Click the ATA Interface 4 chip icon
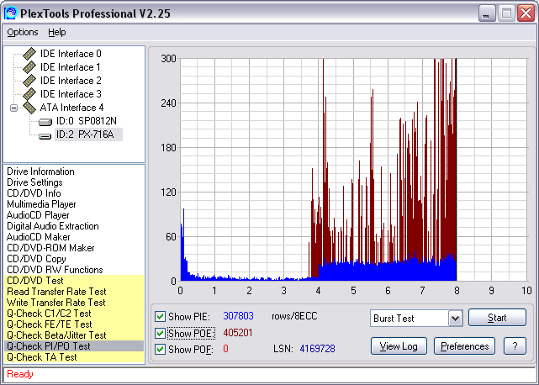This screenshot has height=385, width=539. (x=29, y=108)
